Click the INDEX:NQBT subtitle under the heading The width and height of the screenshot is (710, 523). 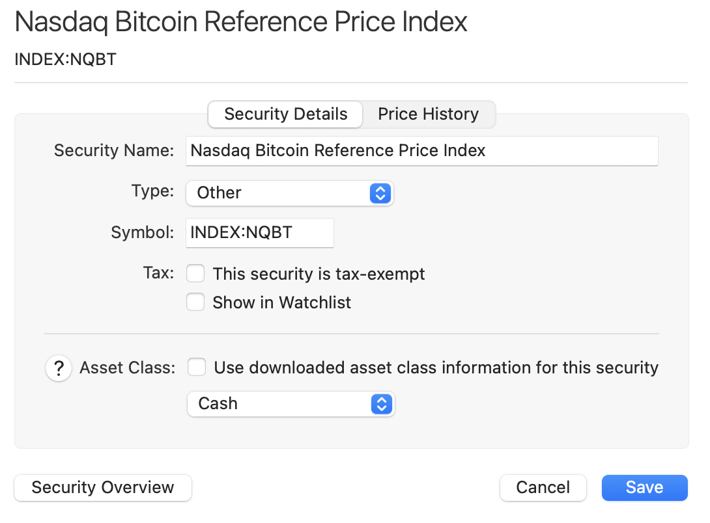pos(65,60)
